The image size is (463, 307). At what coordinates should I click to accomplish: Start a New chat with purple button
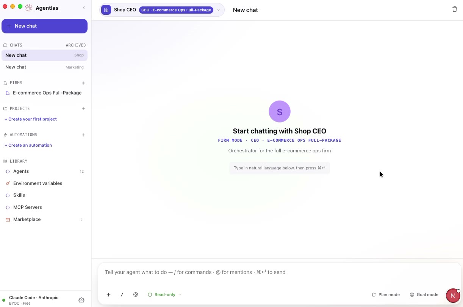point(44,26)
